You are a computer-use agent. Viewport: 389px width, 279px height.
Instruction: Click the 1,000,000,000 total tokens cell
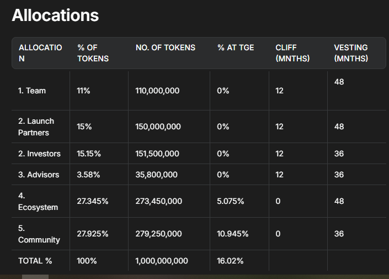(162, 261)
